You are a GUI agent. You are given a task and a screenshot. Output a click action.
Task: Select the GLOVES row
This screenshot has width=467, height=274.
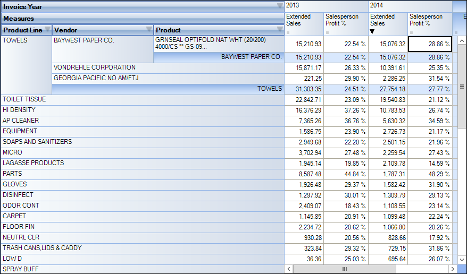pyautogui.click(x=143, y=185)
